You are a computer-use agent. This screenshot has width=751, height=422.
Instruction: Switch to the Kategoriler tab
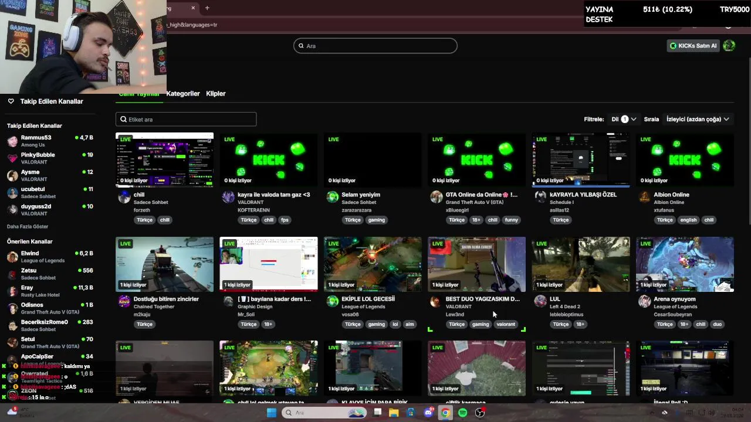coord(183,93)
